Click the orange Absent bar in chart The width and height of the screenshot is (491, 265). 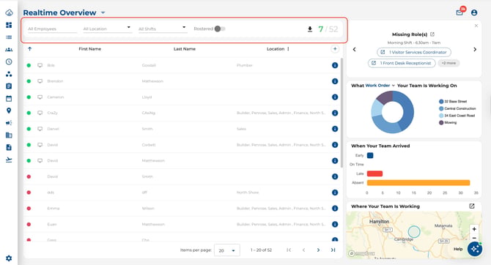tap(418, 183)
